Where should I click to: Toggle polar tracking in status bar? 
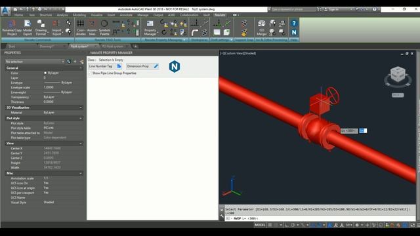pos(293,225)
